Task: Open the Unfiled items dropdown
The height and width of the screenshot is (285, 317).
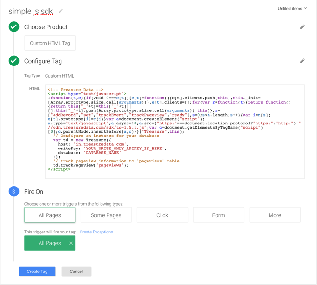Action: click(x=292, y=9)
